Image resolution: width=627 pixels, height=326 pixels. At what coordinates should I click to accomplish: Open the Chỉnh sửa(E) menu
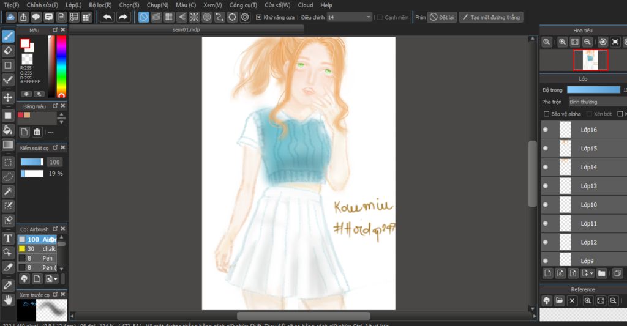pyautogui.click(x=42, y=5)
